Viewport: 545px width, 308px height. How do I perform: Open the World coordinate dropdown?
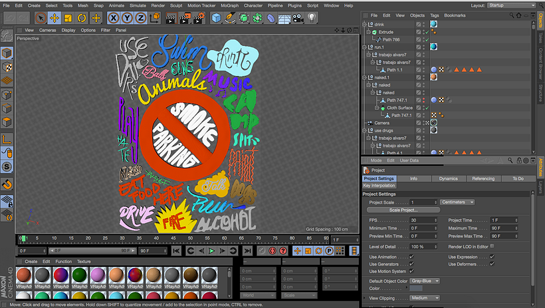(258, 295)
